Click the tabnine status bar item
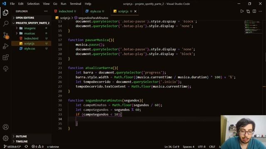 coord(53,147)
